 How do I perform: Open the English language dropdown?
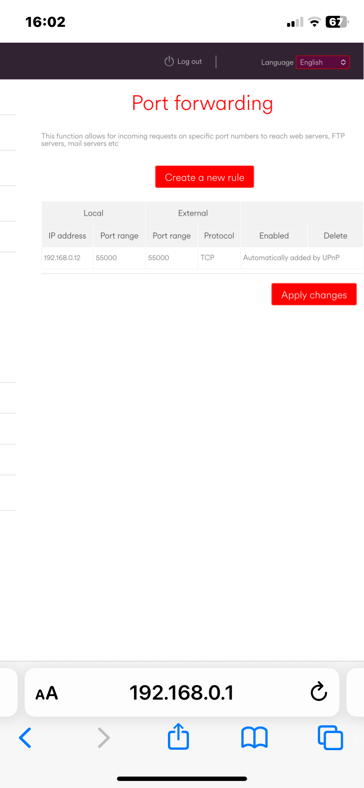pos(323,62)
